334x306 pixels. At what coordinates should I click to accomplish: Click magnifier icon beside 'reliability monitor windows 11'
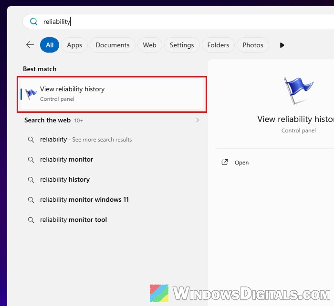[x=31, y=200]
